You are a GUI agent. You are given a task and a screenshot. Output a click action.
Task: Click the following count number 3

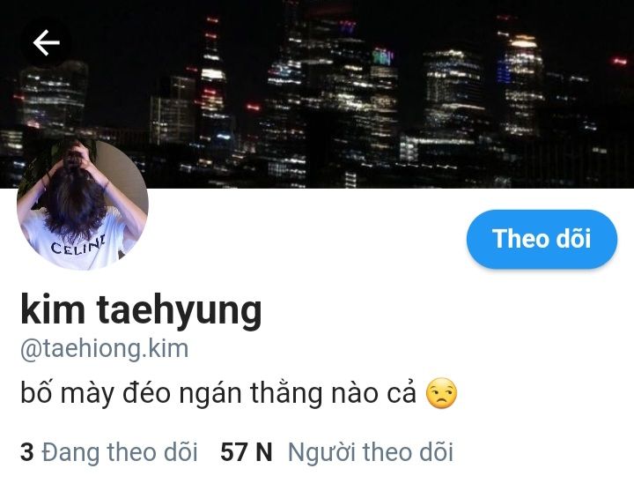click(26, 451)
